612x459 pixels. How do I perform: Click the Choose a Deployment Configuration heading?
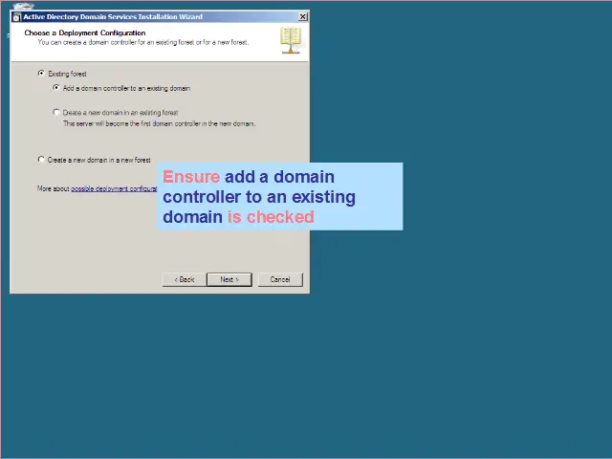click(85, 33)
